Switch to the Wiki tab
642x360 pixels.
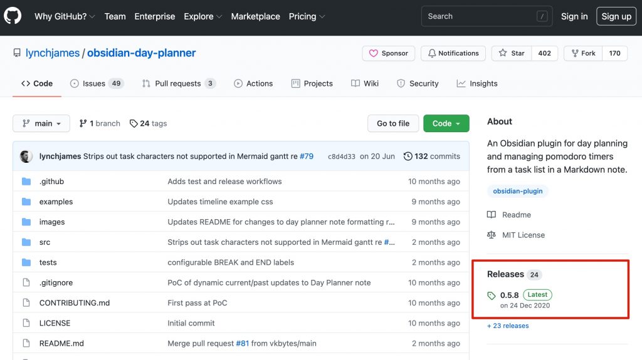tap(365, 83)
